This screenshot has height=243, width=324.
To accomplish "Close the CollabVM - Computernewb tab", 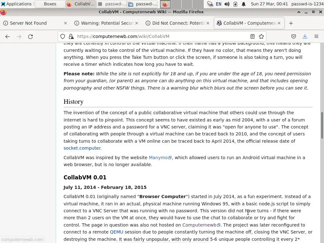I will tap(279, 23).
